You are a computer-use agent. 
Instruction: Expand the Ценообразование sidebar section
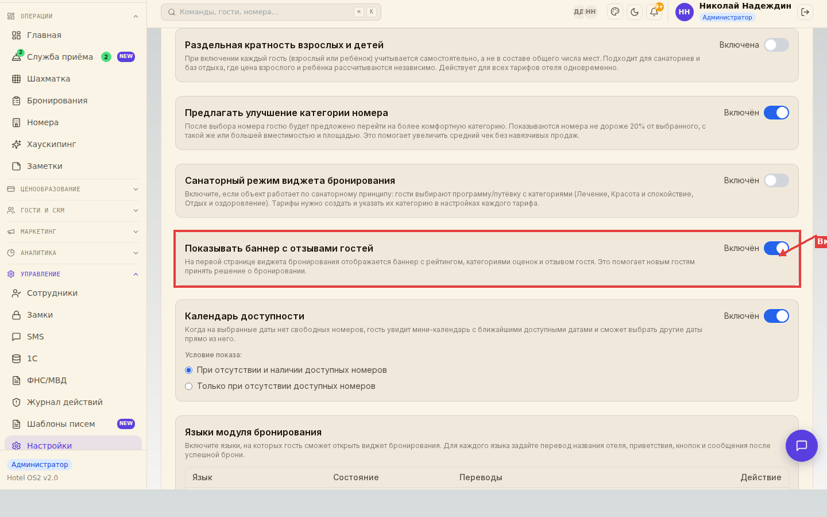72,189
